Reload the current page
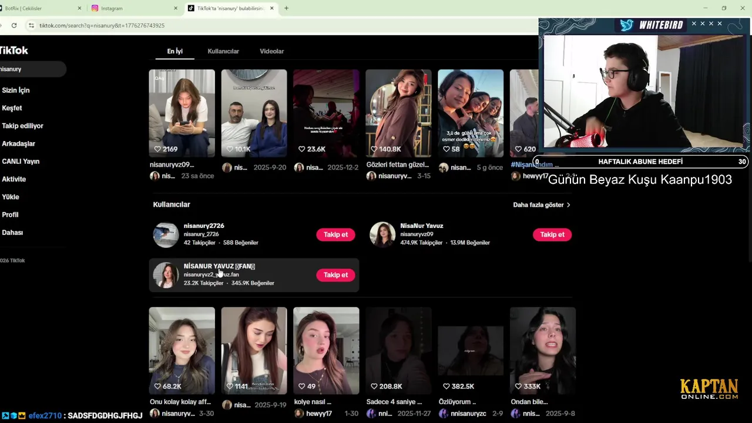This screenshot has width=752, height=423. 14,25
